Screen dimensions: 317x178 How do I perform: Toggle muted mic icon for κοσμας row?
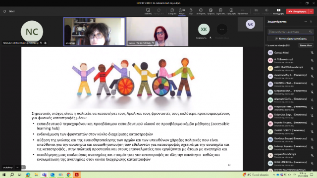[x=312, y=155]
